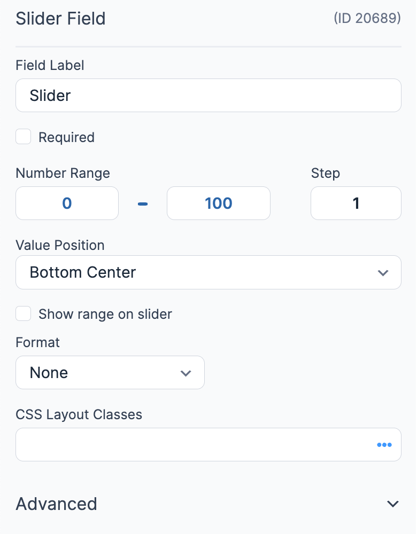Focus the CSS Layout Classes text box
This screenshot has width=417, height=534.
click(x=208, y=445)
